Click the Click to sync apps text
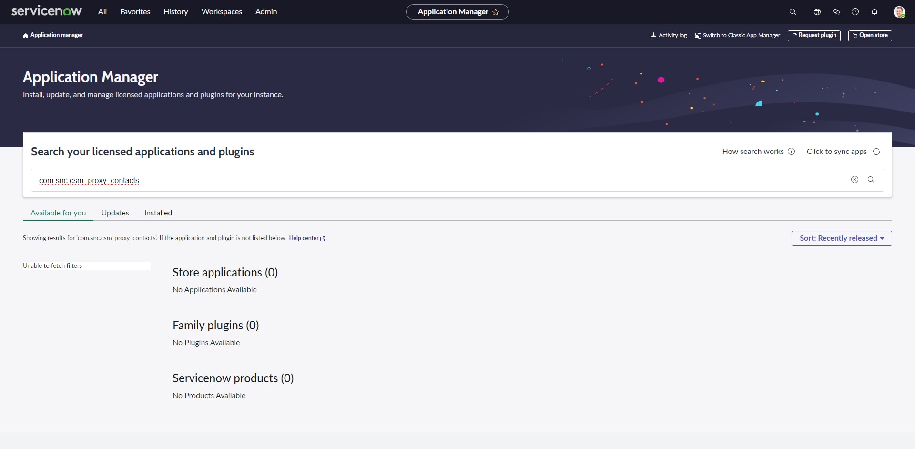The height and width of the screenshot is (449, 915). coord(837,152)
